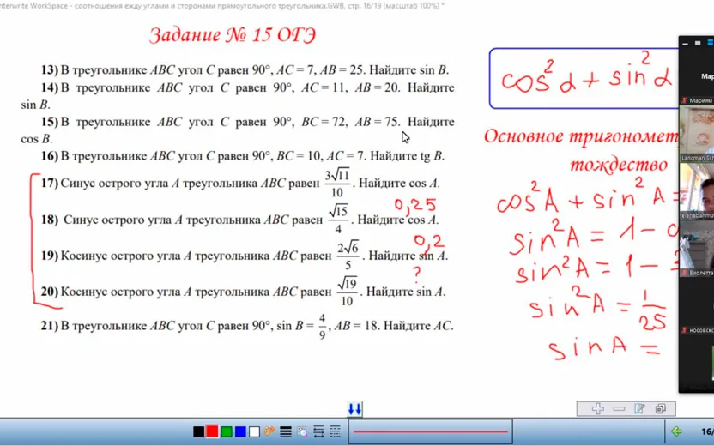
Task: Select the black pen color swatch
Action: tap(198, 431)
